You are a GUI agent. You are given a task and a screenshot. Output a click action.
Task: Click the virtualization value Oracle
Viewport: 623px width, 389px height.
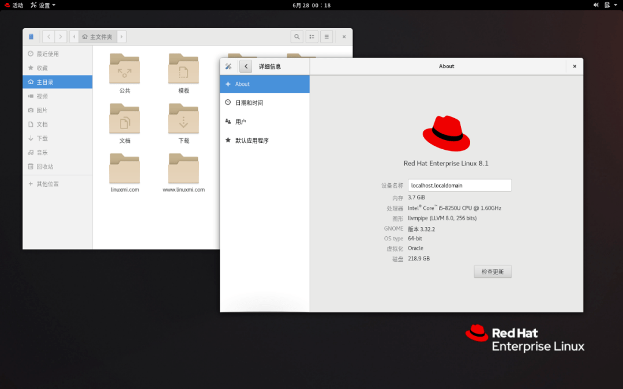(x=415, y=248)
